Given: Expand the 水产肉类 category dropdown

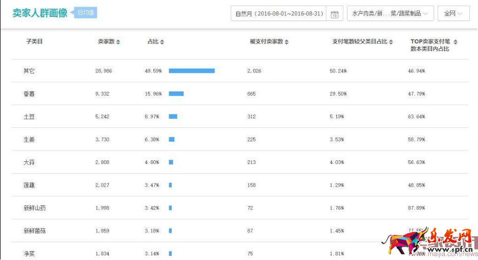Looking at the screenshot, I should (x=390, y=14).
